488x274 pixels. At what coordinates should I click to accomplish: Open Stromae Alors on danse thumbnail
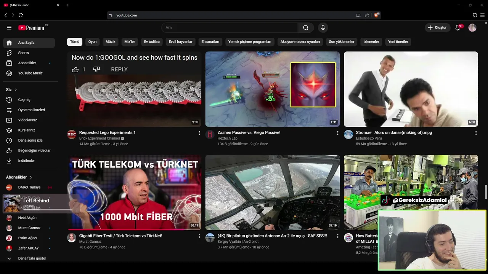coord(411,89)
